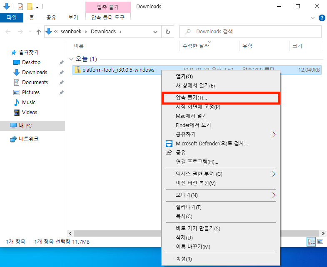Click the new folder quick access icon
Image resolution: width=327 pixels, height=267 pixels.
30,7
